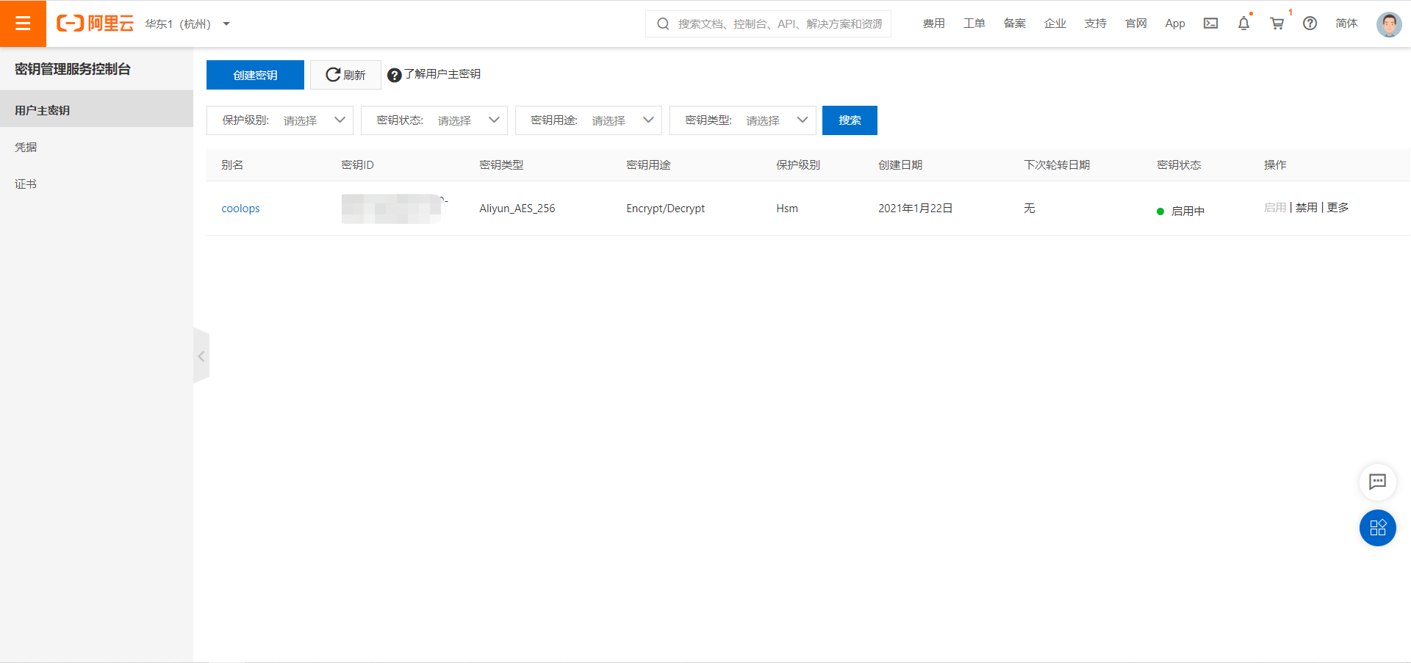Open the user avatar menu
Viewport: 1411px width, 663px height.
click(x=1389, y=24)
